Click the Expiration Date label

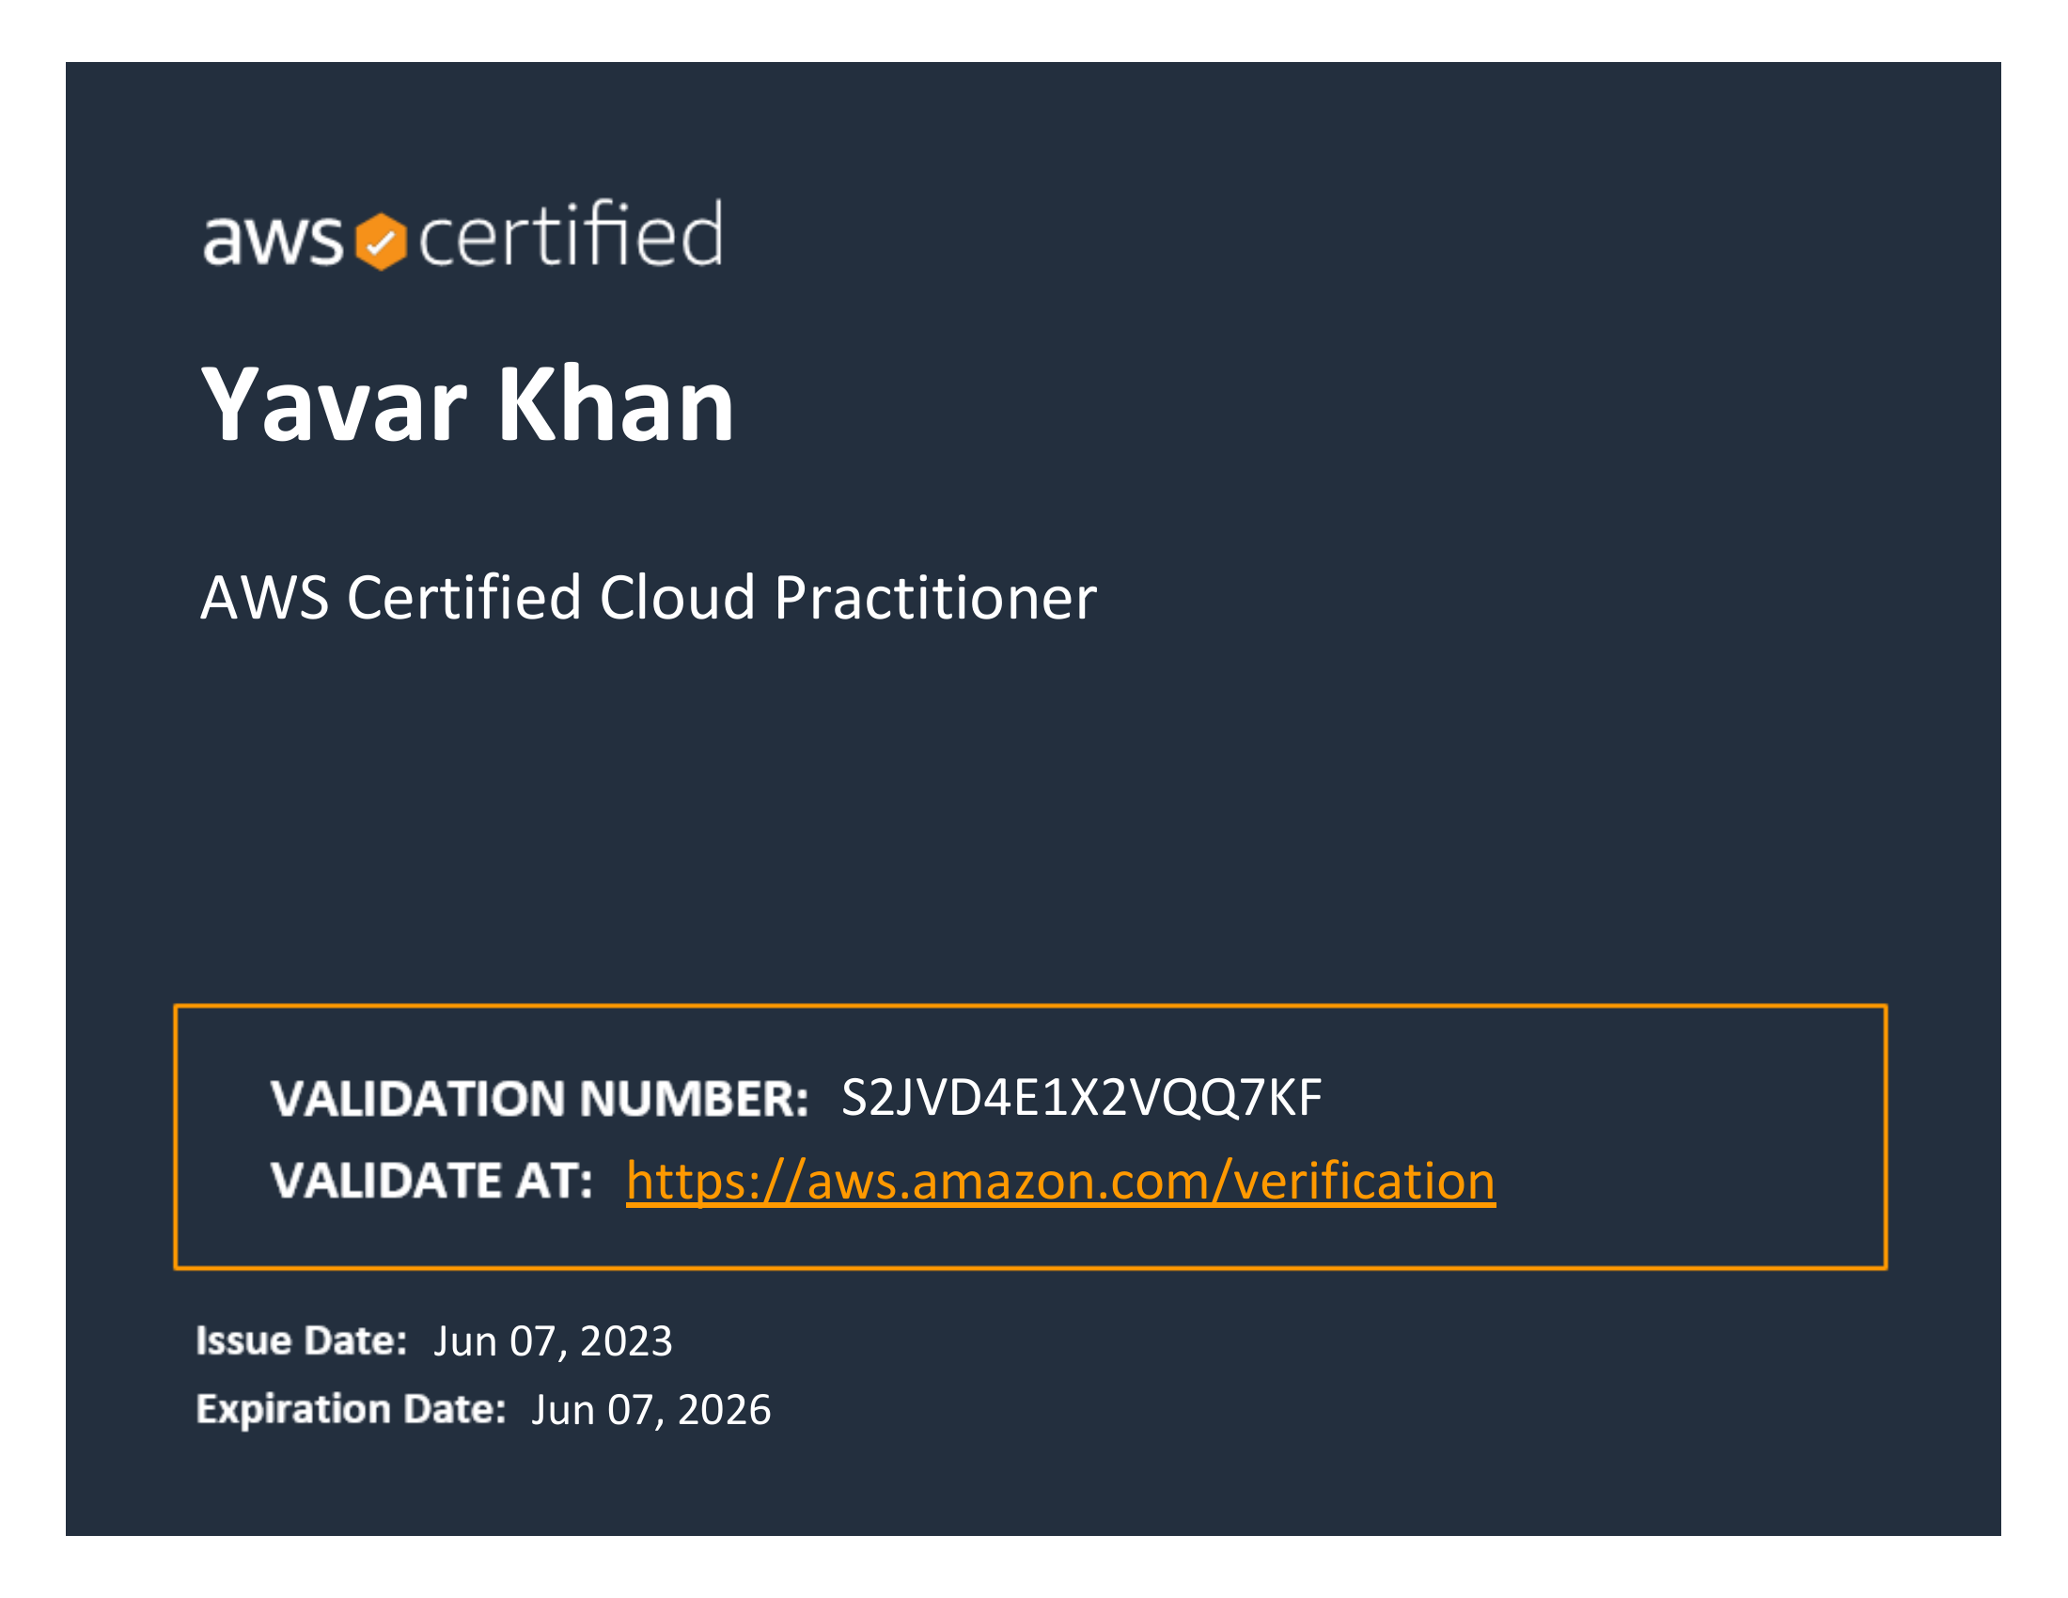(x=351, y=1410)
